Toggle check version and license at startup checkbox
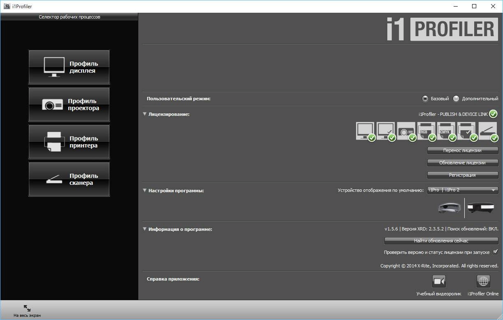 [495, 252]
